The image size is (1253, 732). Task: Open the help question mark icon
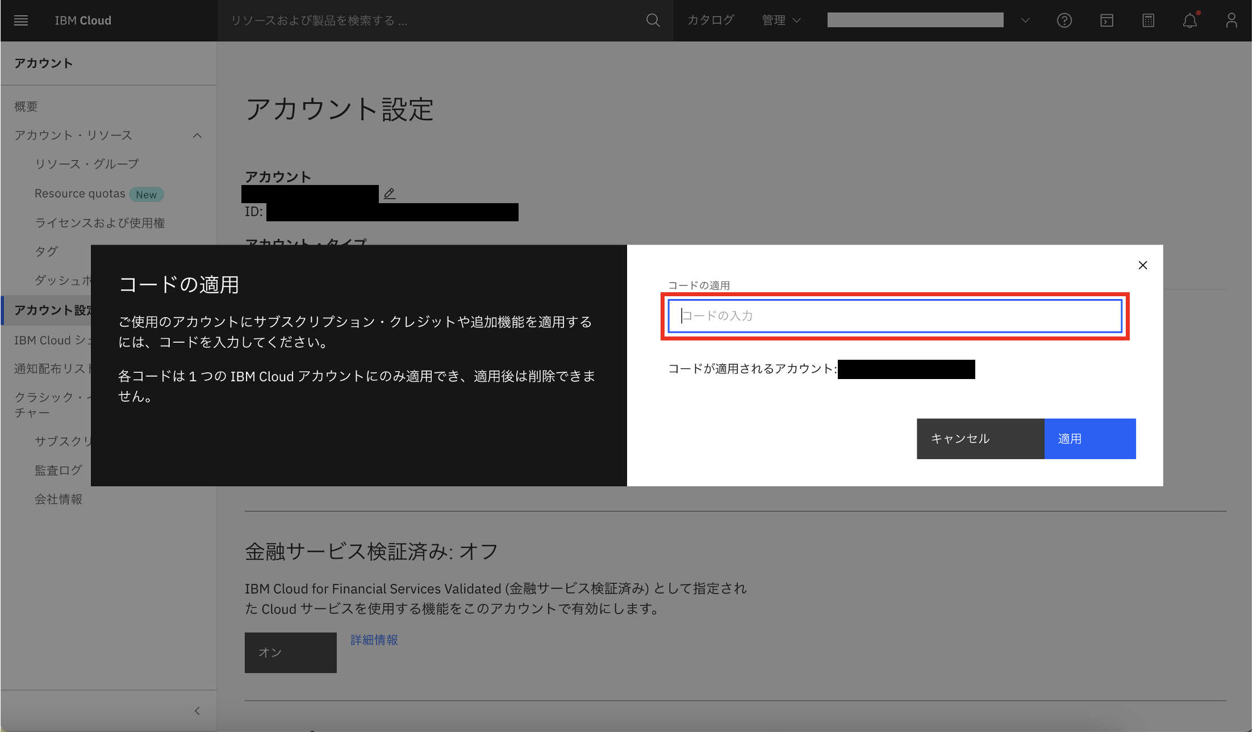click(1064, 20)
